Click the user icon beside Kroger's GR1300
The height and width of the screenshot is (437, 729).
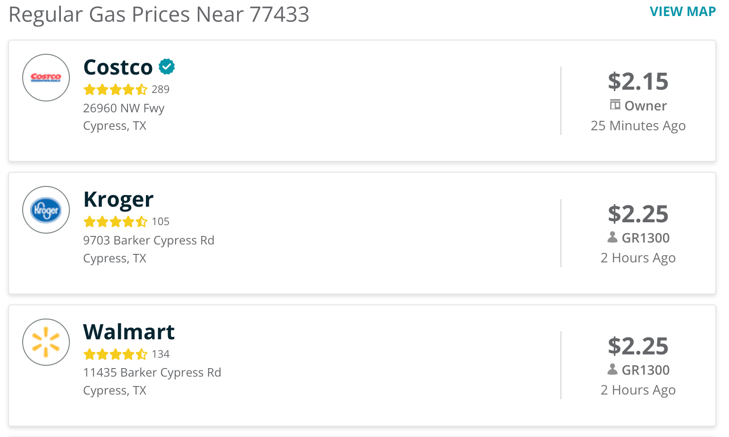click(x=612, y=237)
